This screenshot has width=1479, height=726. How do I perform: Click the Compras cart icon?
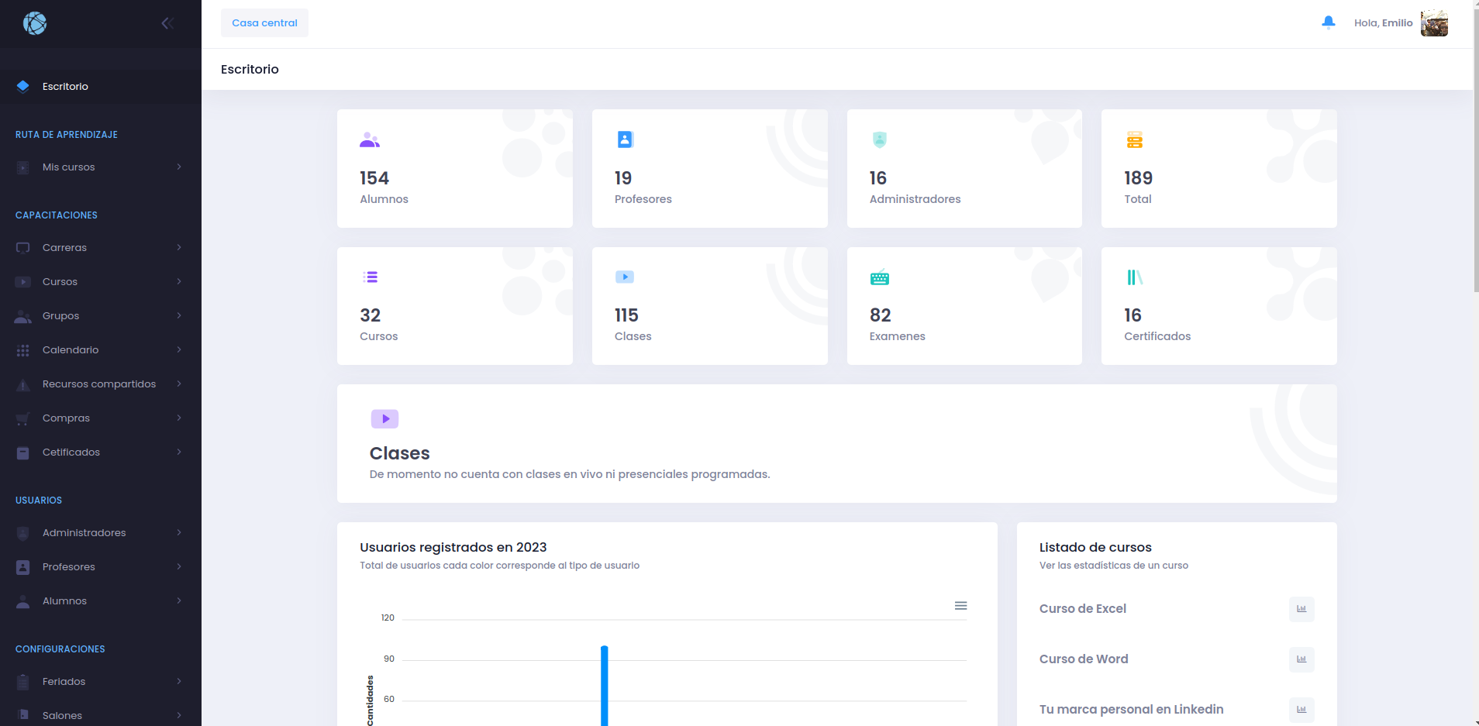point(22,418)
